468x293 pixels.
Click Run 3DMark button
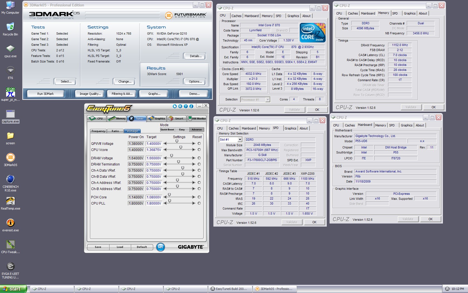point(46,94)
